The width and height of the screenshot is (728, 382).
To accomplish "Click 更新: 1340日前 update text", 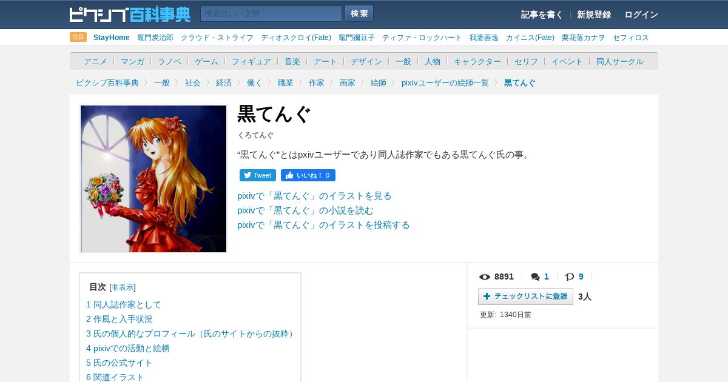I will pyautogui.click(x=505, y=315).
